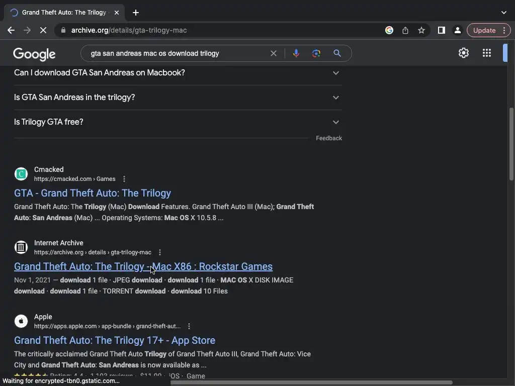Screen dimensions: 515x386
Task: Expand 'Is Trilogy GTA free?' question
Action: click(x=178, y=122)
